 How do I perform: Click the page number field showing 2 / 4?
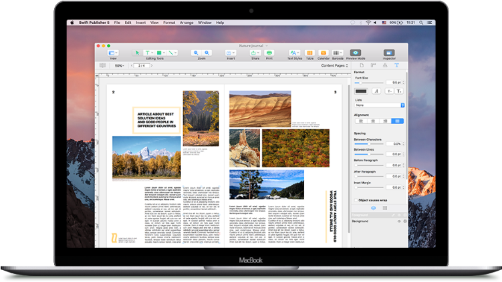(x=141, y=66)
